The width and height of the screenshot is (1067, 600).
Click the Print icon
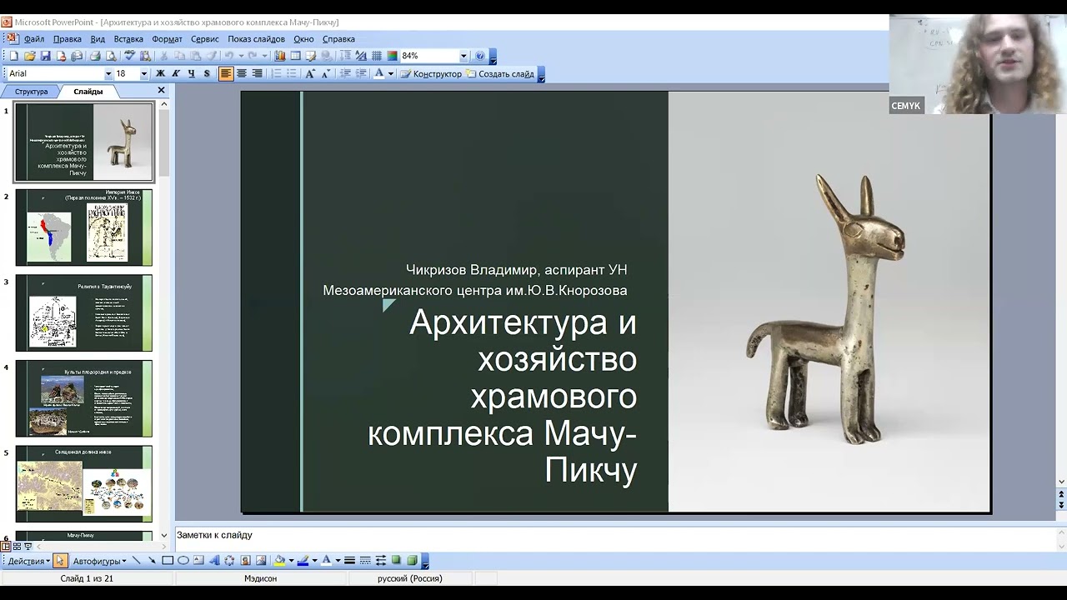coord(94,56)
